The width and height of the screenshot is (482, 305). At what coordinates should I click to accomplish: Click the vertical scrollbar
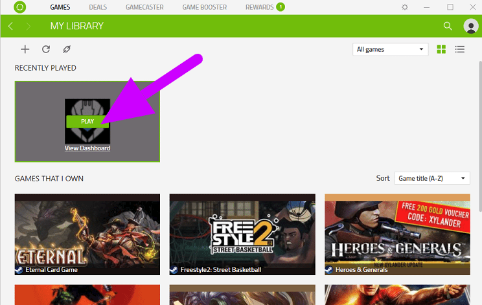coord(480,136)
